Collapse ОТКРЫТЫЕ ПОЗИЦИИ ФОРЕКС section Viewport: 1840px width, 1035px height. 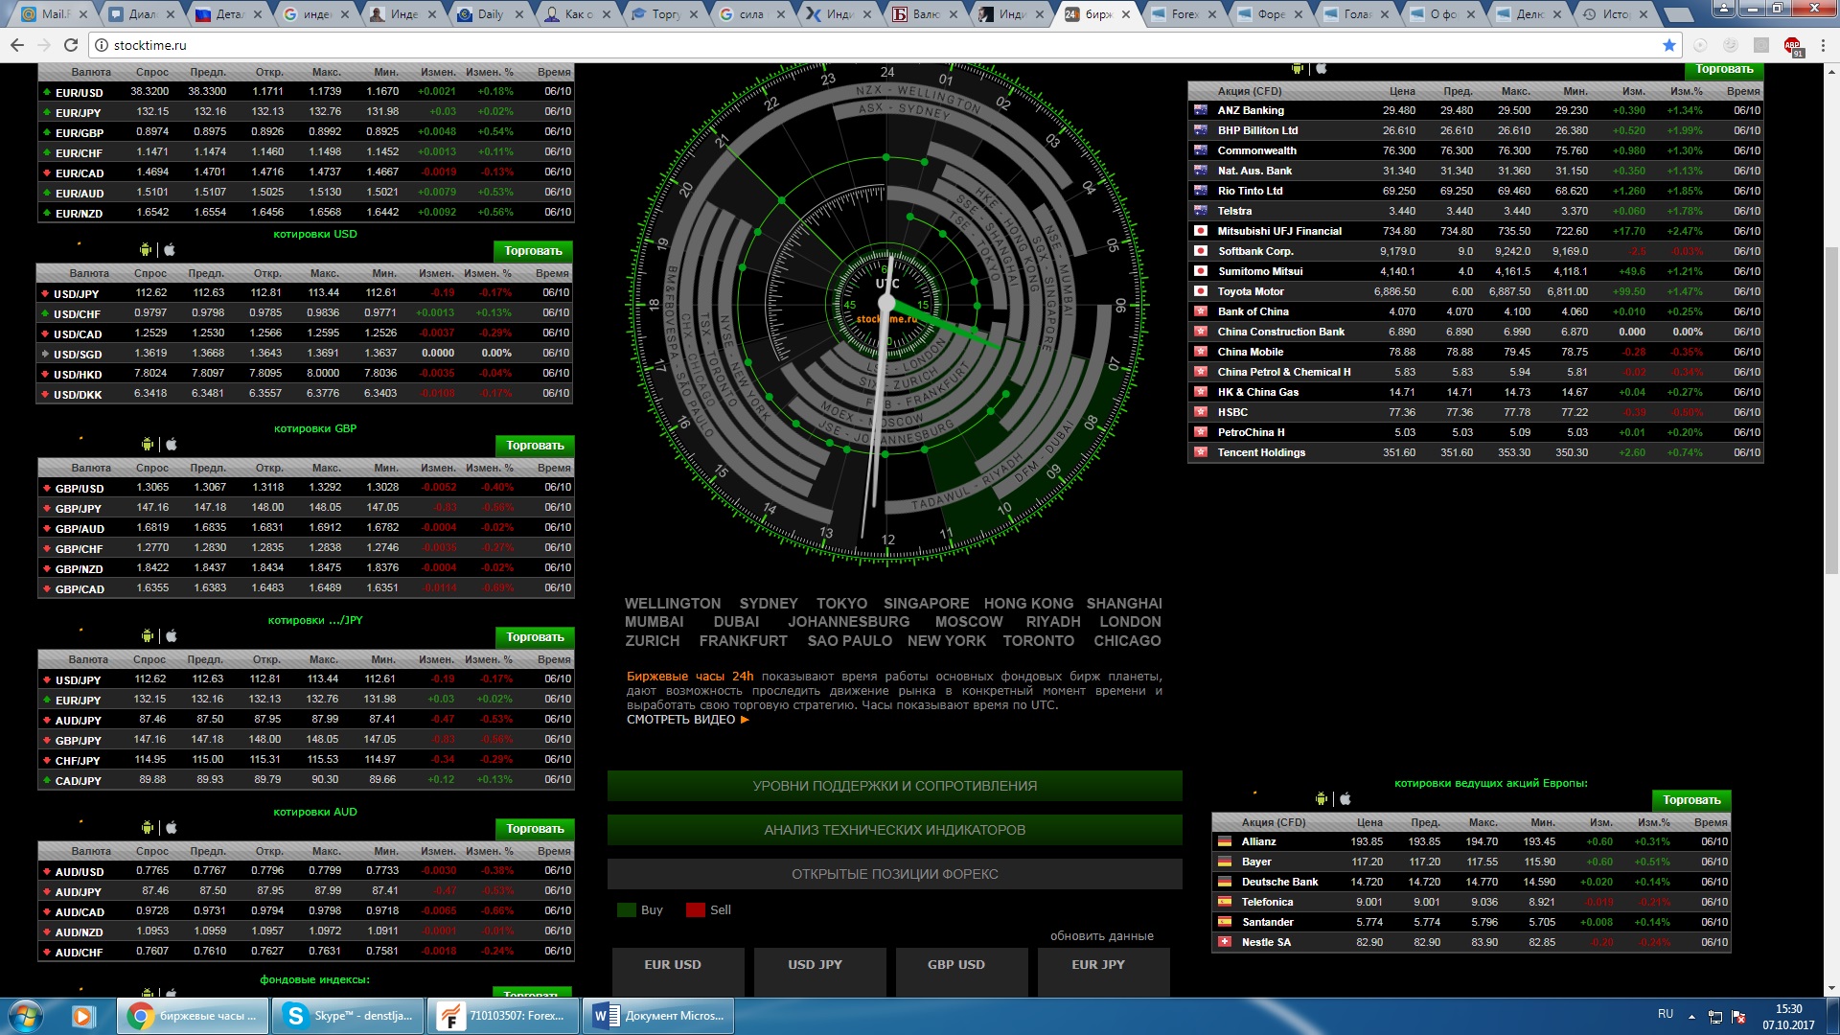click(x=894, y=874)
